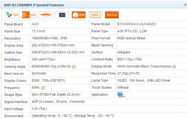Click the WLED backlight icon
Screen dimensions: 187x119
[x=79, y=15]
